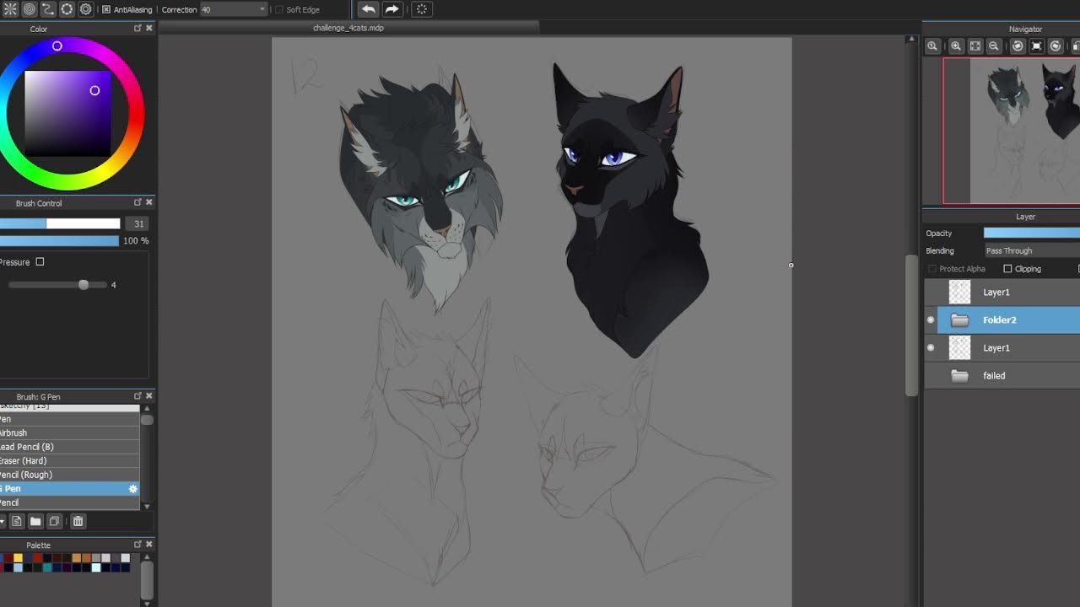Toggle the Pressure checkbox

click(x=40, y=262)
